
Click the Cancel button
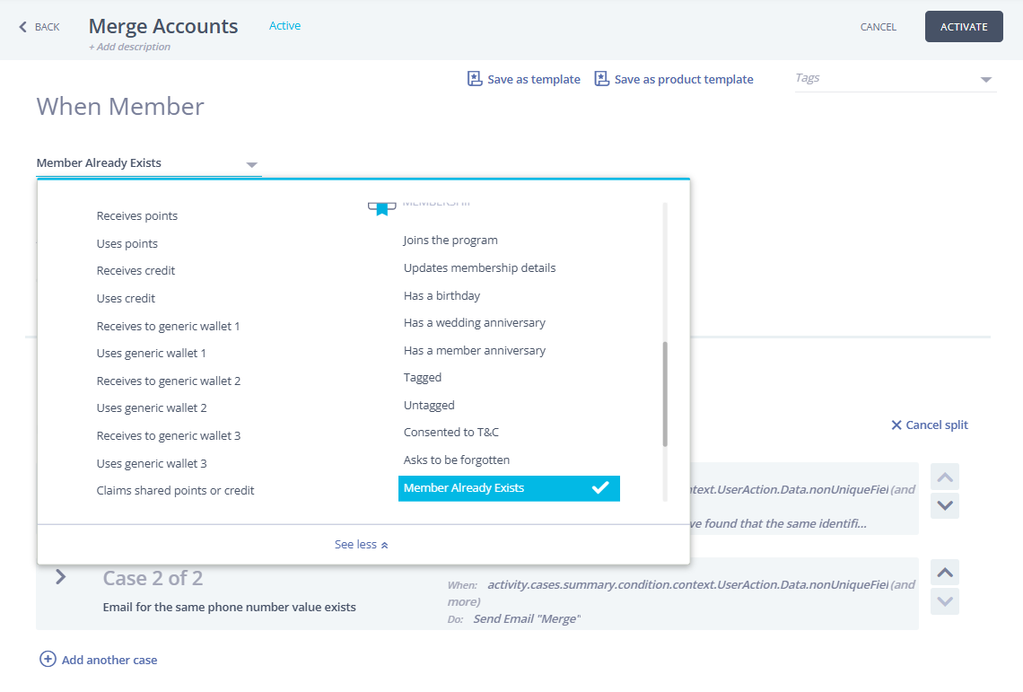[878, 27]
